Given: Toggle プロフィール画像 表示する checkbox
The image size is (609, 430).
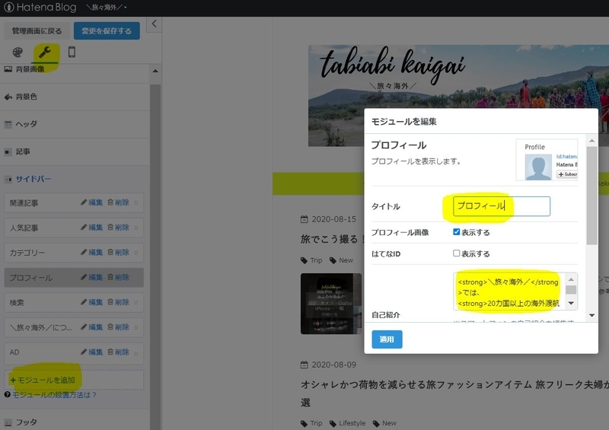Looking at the screenshot, I should click(x=456, y=232).
